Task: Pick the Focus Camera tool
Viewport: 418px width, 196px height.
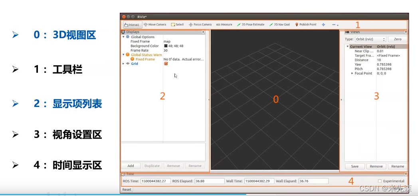Action: (x=200, y=24)
